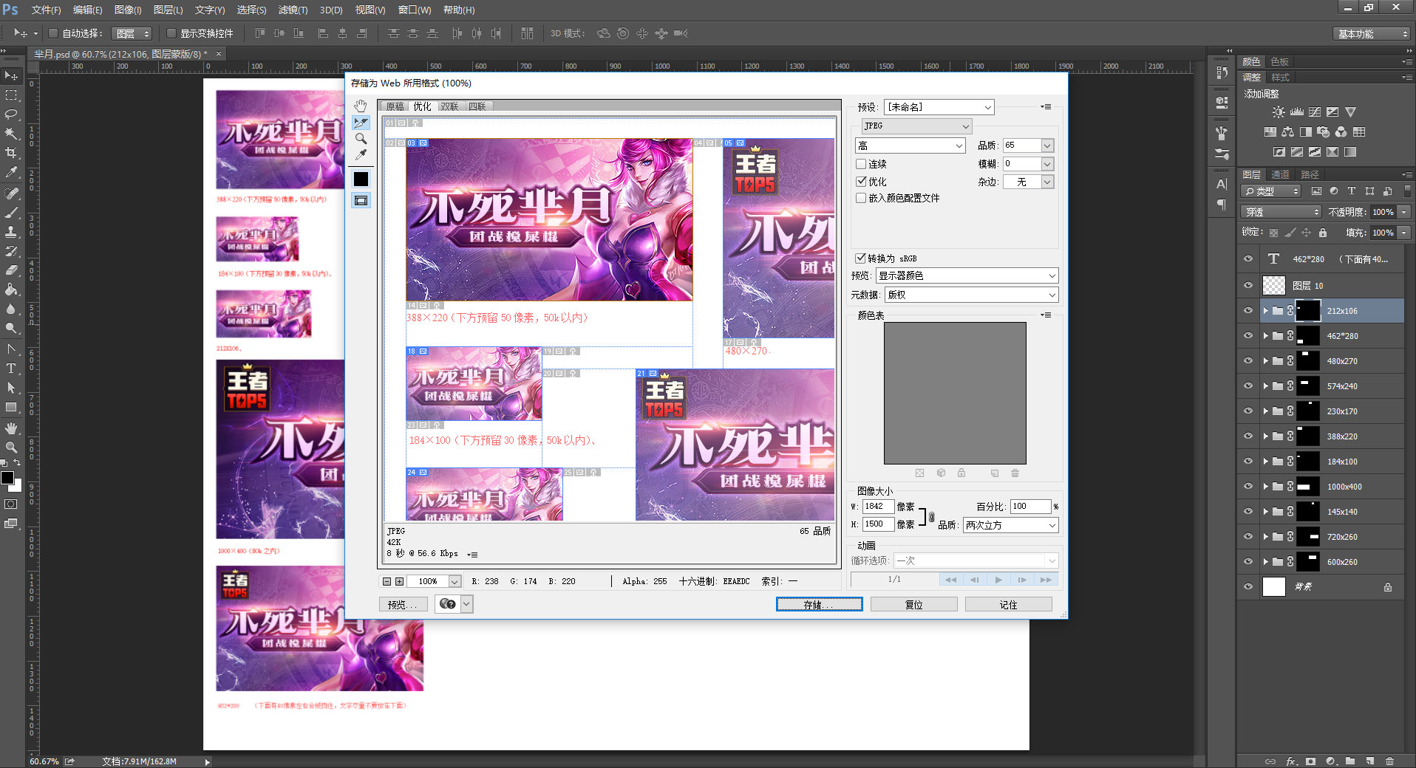The image size is (1416, 768).
Task: Switch to the 原稿 tab
Action: click(395, 106)
